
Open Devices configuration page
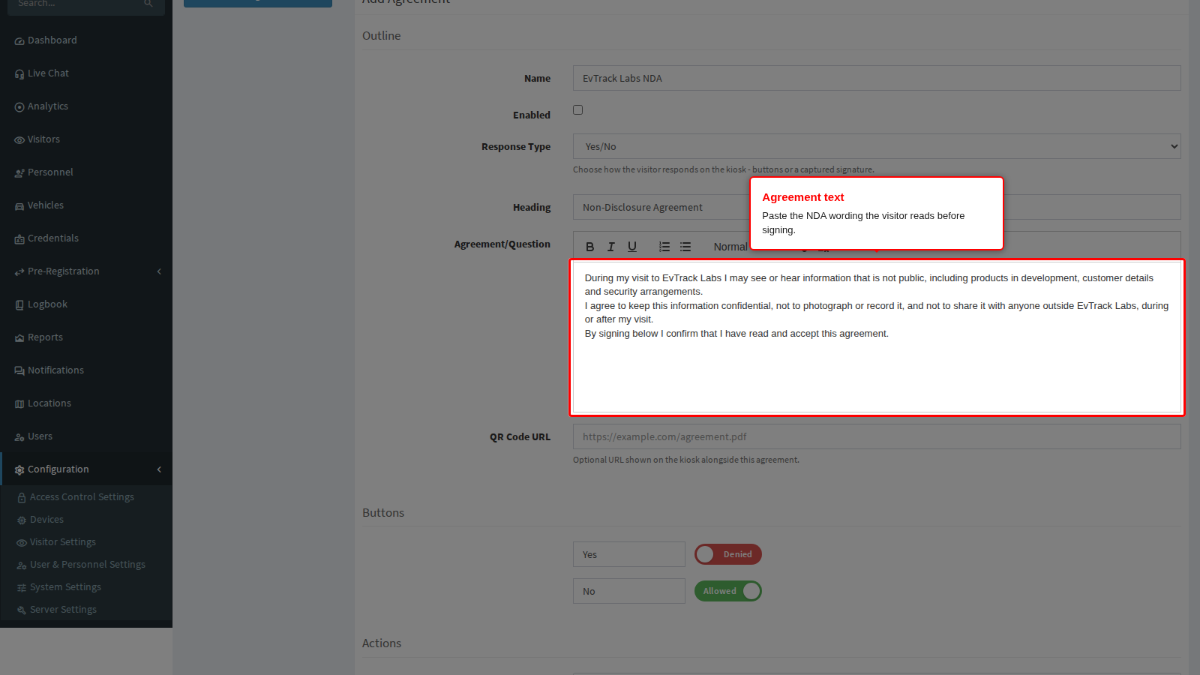(46, 520)
